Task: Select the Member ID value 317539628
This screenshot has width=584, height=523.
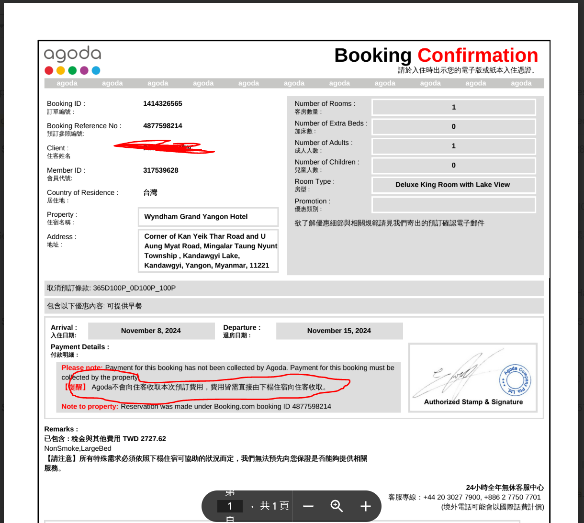Action: [161, 170]
